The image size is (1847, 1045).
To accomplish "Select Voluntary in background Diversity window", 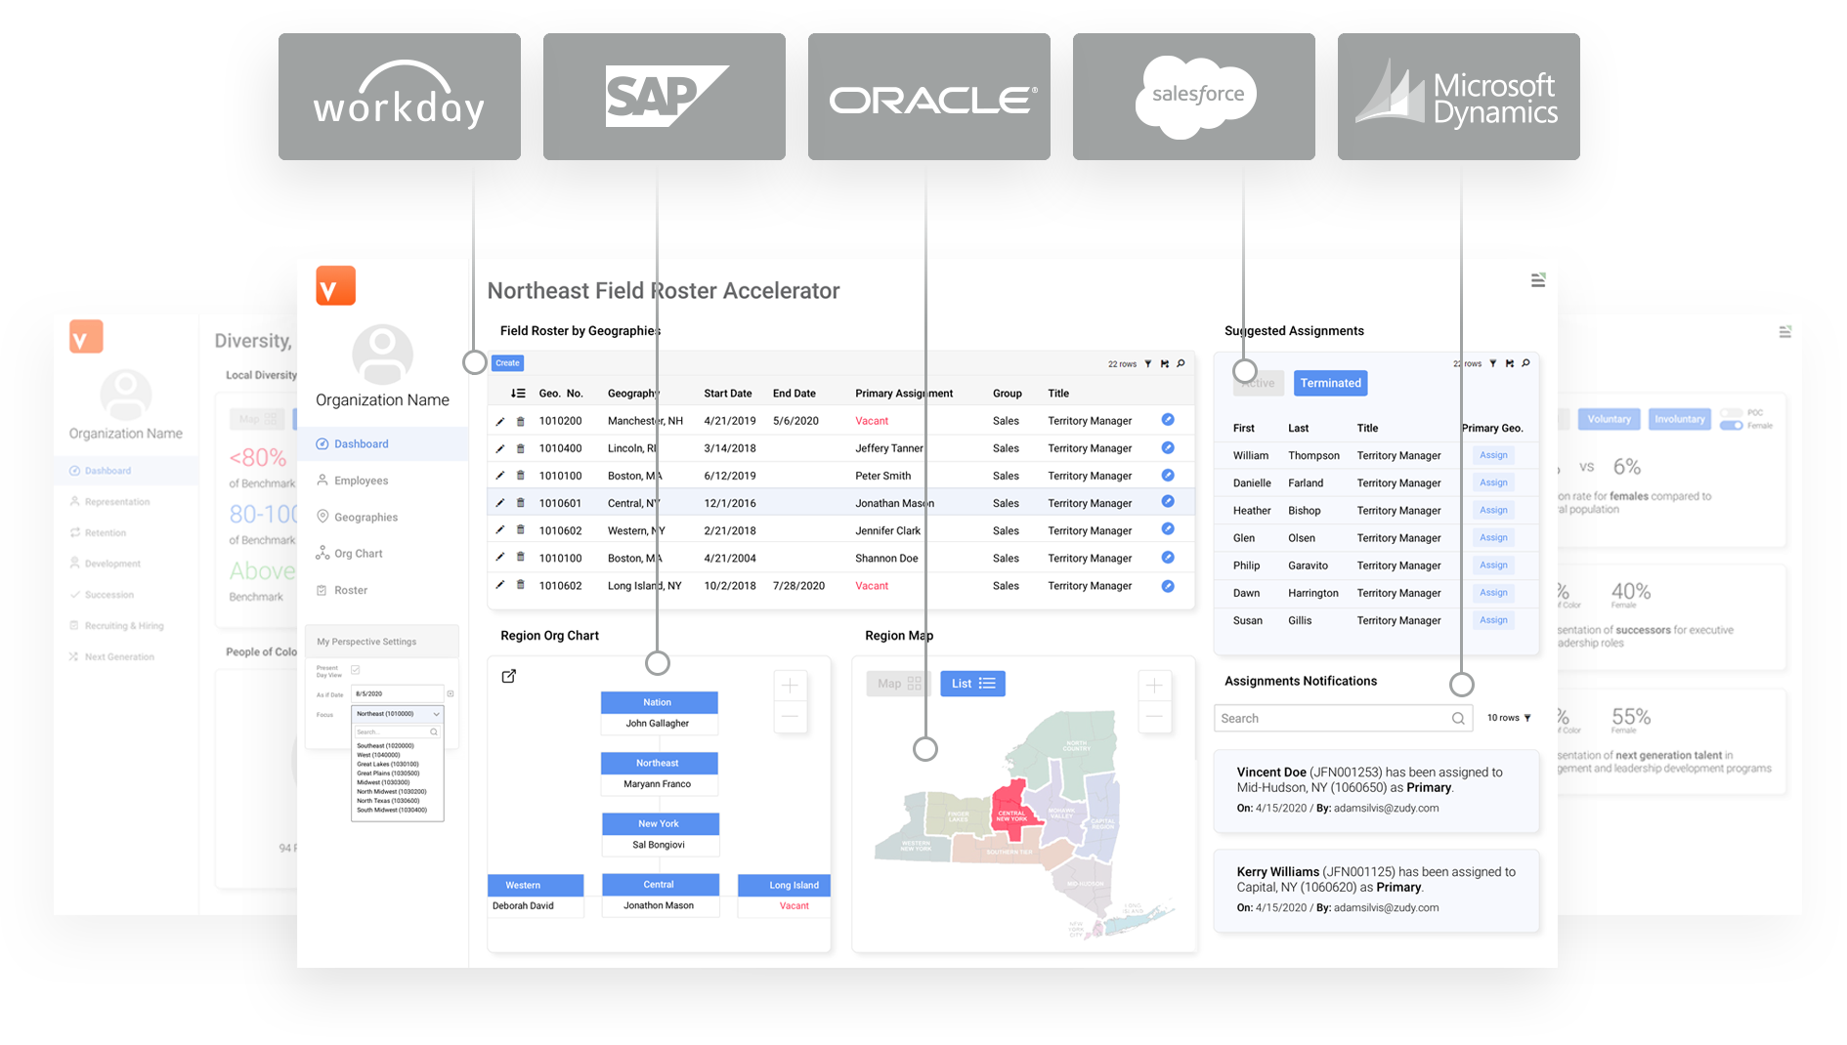I will (1609, 419).
